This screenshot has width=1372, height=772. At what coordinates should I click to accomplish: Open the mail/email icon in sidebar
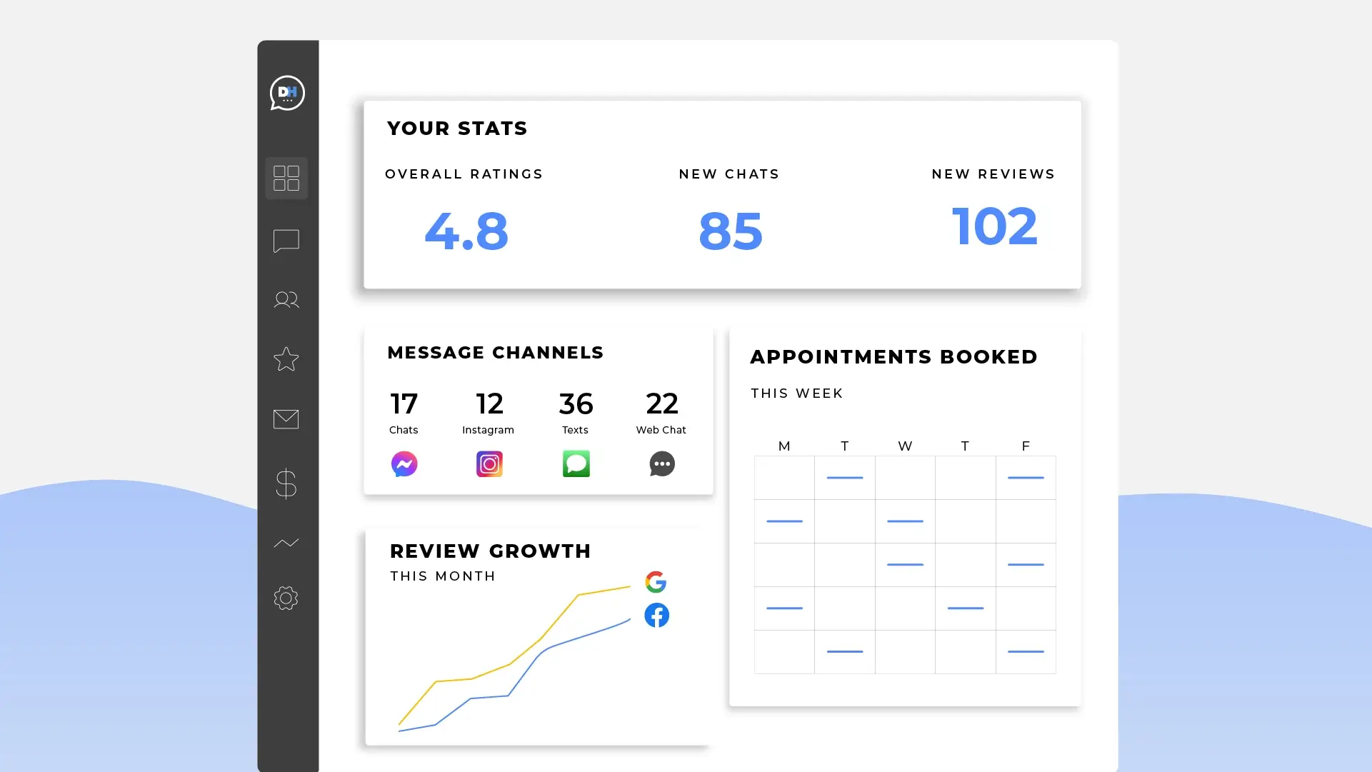coord(286,418)
